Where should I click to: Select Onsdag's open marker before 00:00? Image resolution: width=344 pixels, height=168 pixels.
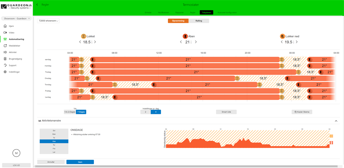(287, 78)
